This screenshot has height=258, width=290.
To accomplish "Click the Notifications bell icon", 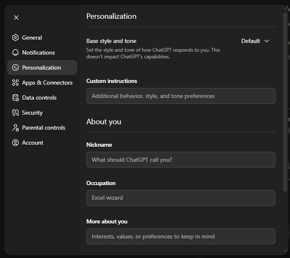I will [15, 53].
